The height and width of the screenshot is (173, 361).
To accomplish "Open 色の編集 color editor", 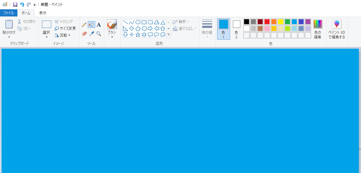I will (318, 29).
